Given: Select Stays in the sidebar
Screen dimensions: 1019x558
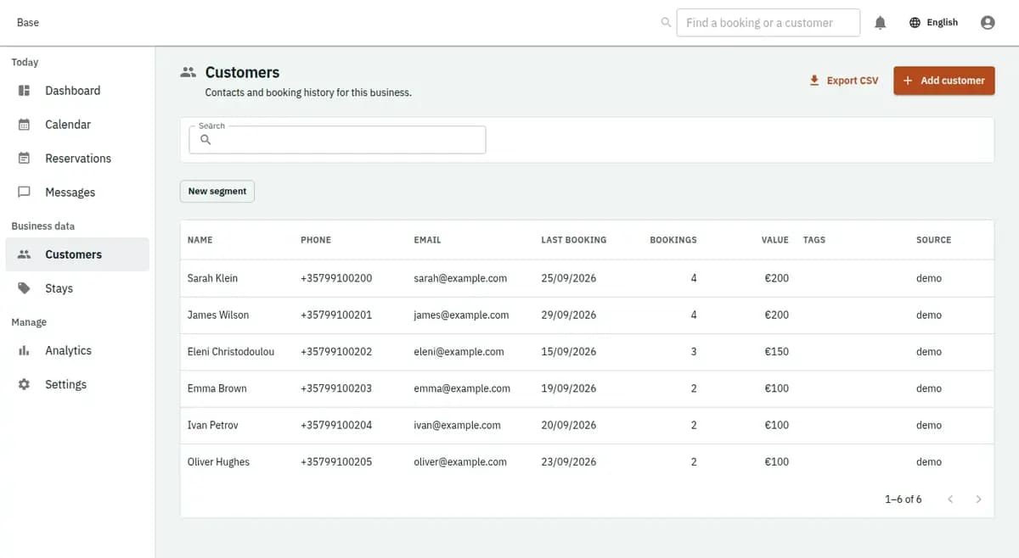Looking at the screenshot, I should click(x=77, y=288).
